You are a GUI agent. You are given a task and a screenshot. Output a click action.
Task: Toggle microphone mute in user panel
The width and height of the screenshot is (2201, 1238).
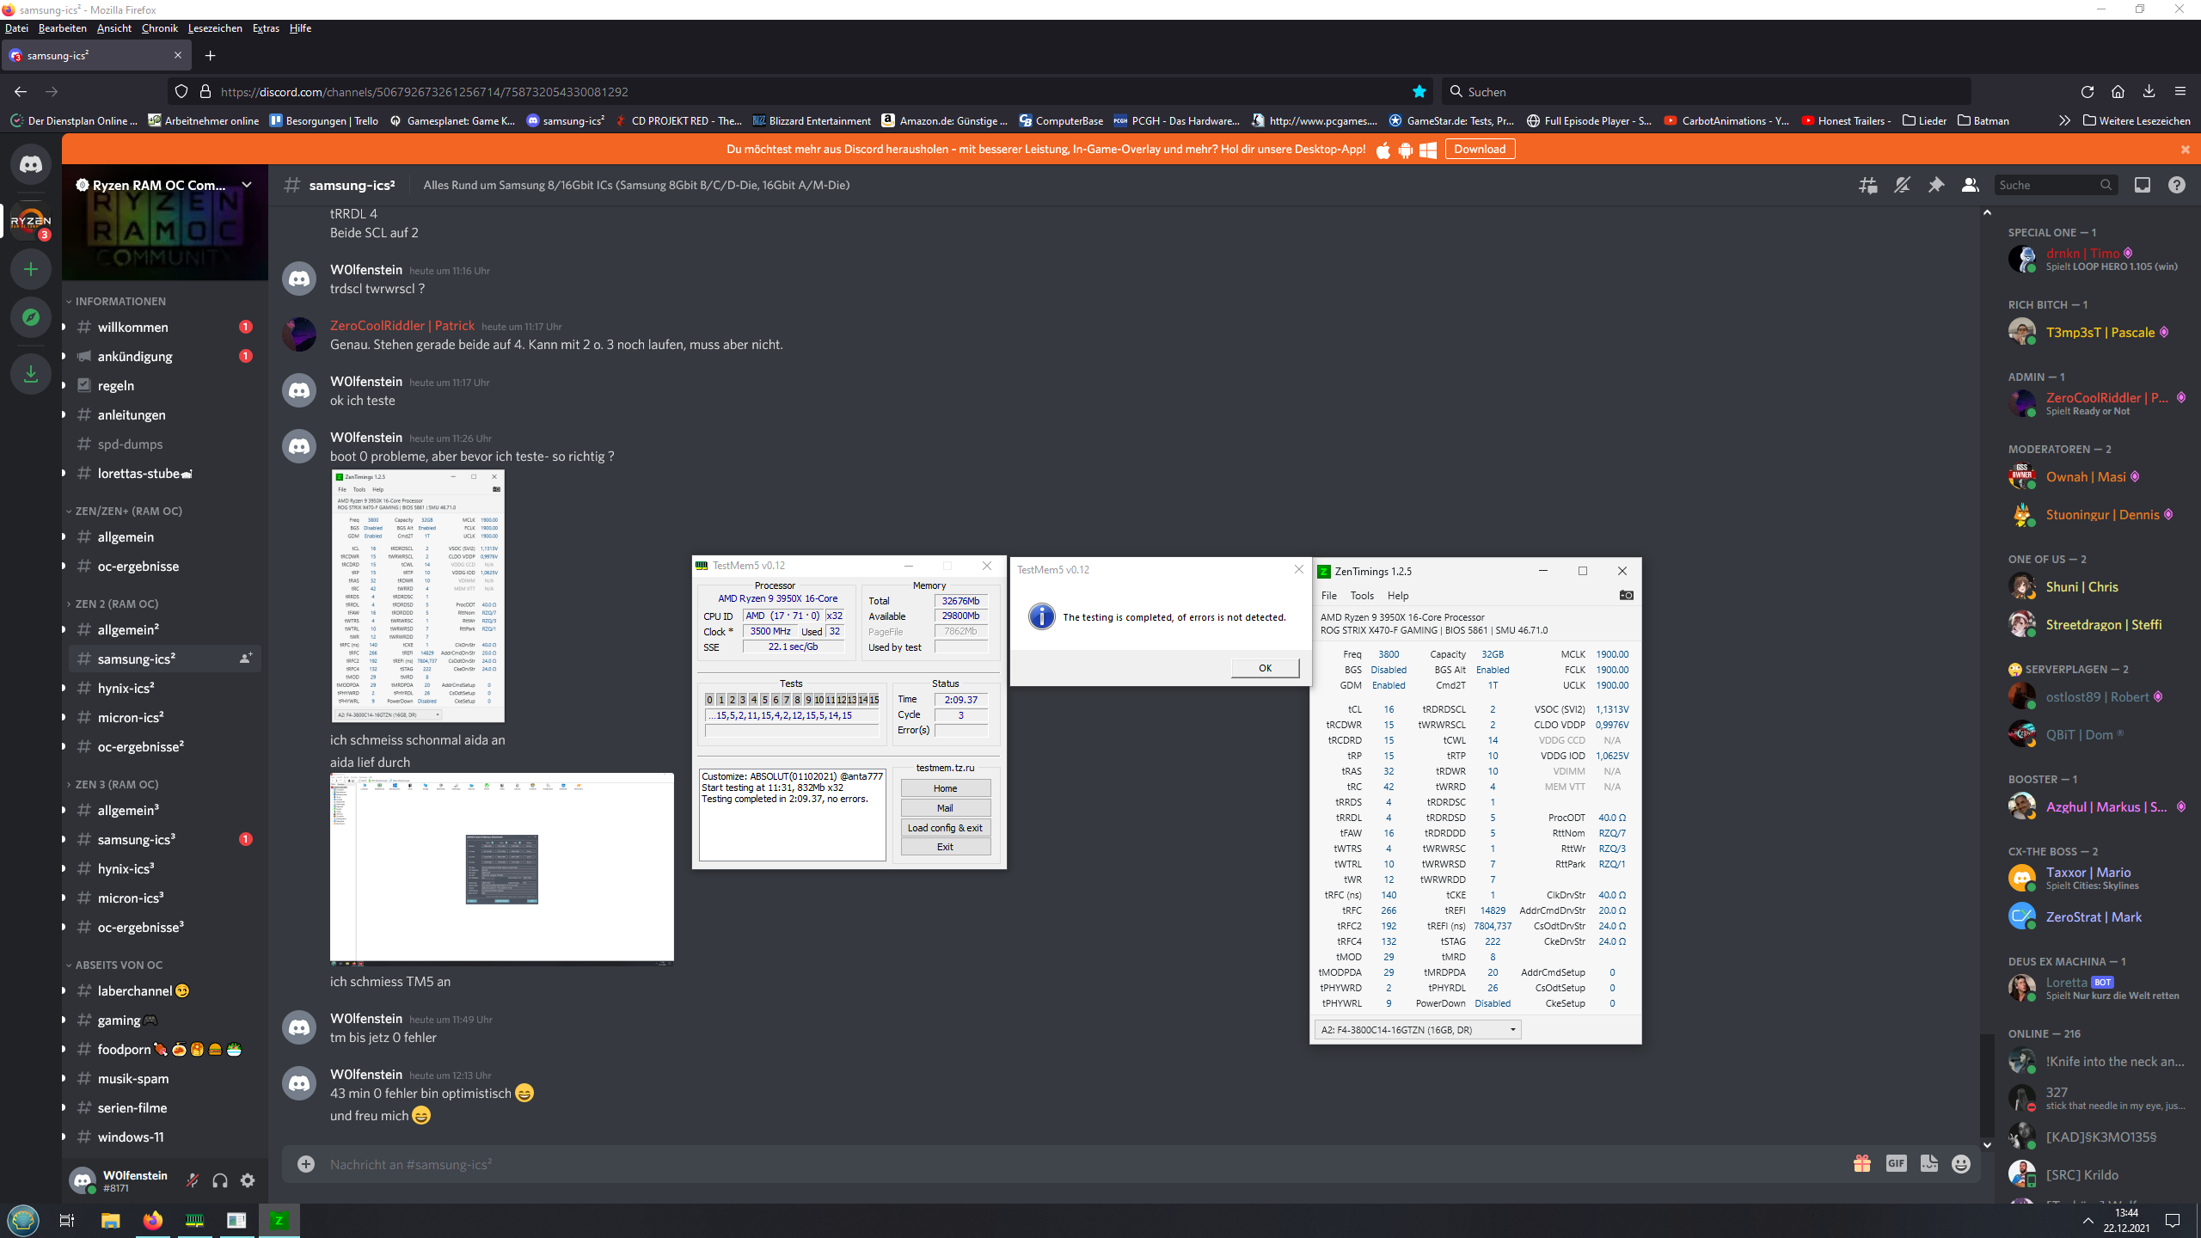(x=193, y=1180)
